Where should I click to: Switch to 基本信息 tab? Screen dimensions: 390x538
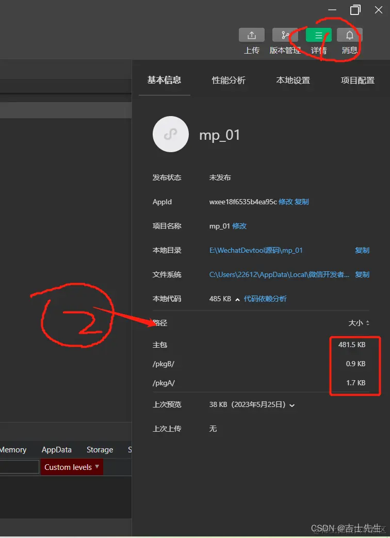click(164, 80)
